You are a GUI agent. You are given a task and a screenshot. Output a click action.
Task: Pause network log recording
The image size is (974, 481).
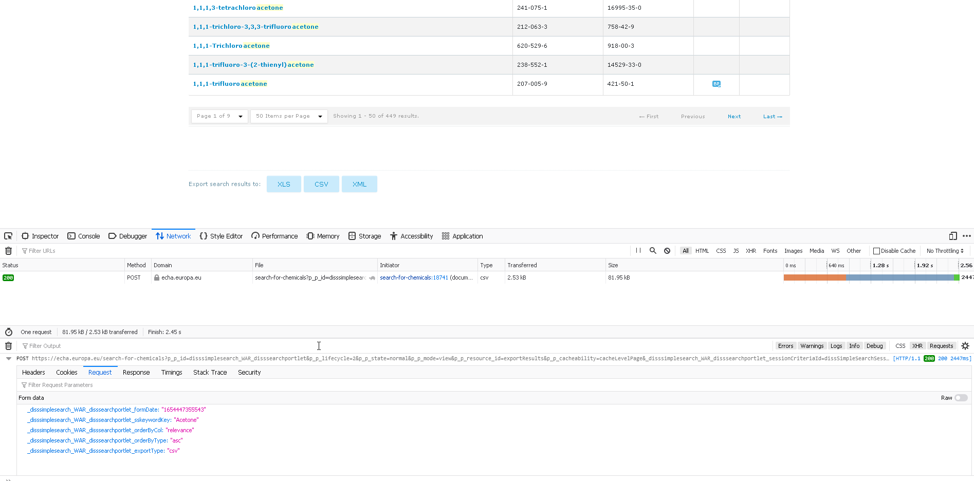[638, 251]
